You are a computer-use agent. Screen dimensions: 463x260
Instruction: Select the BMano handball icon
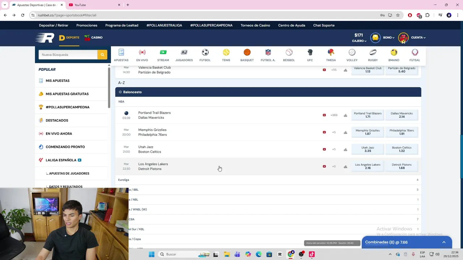click(x=394, y=53)
